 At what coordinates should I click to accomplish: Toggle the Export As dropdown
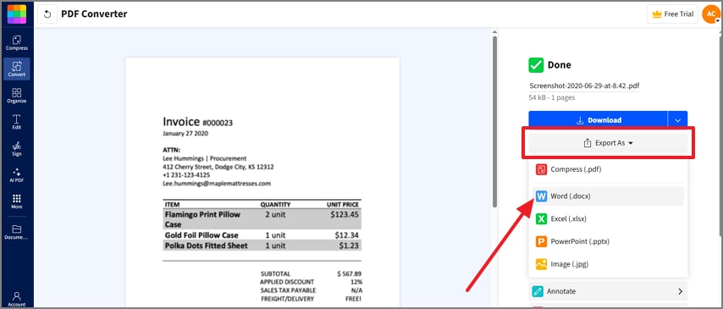pyautogui.click(x=608, y=143)
